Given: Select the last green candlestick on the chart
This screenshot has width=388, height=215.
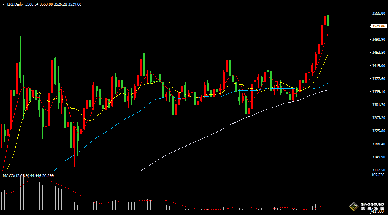Looking at the screenshot, I should tap(328, 21).
